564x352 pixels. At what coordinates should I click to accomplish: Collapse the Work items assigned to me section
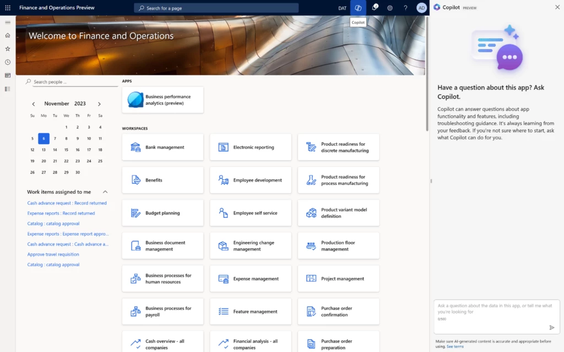(105, 192)
